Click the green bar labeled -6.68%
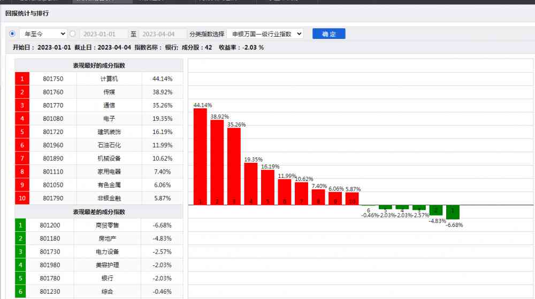The width and height of the screenshot is (535, 299). [x=453, y=212]
